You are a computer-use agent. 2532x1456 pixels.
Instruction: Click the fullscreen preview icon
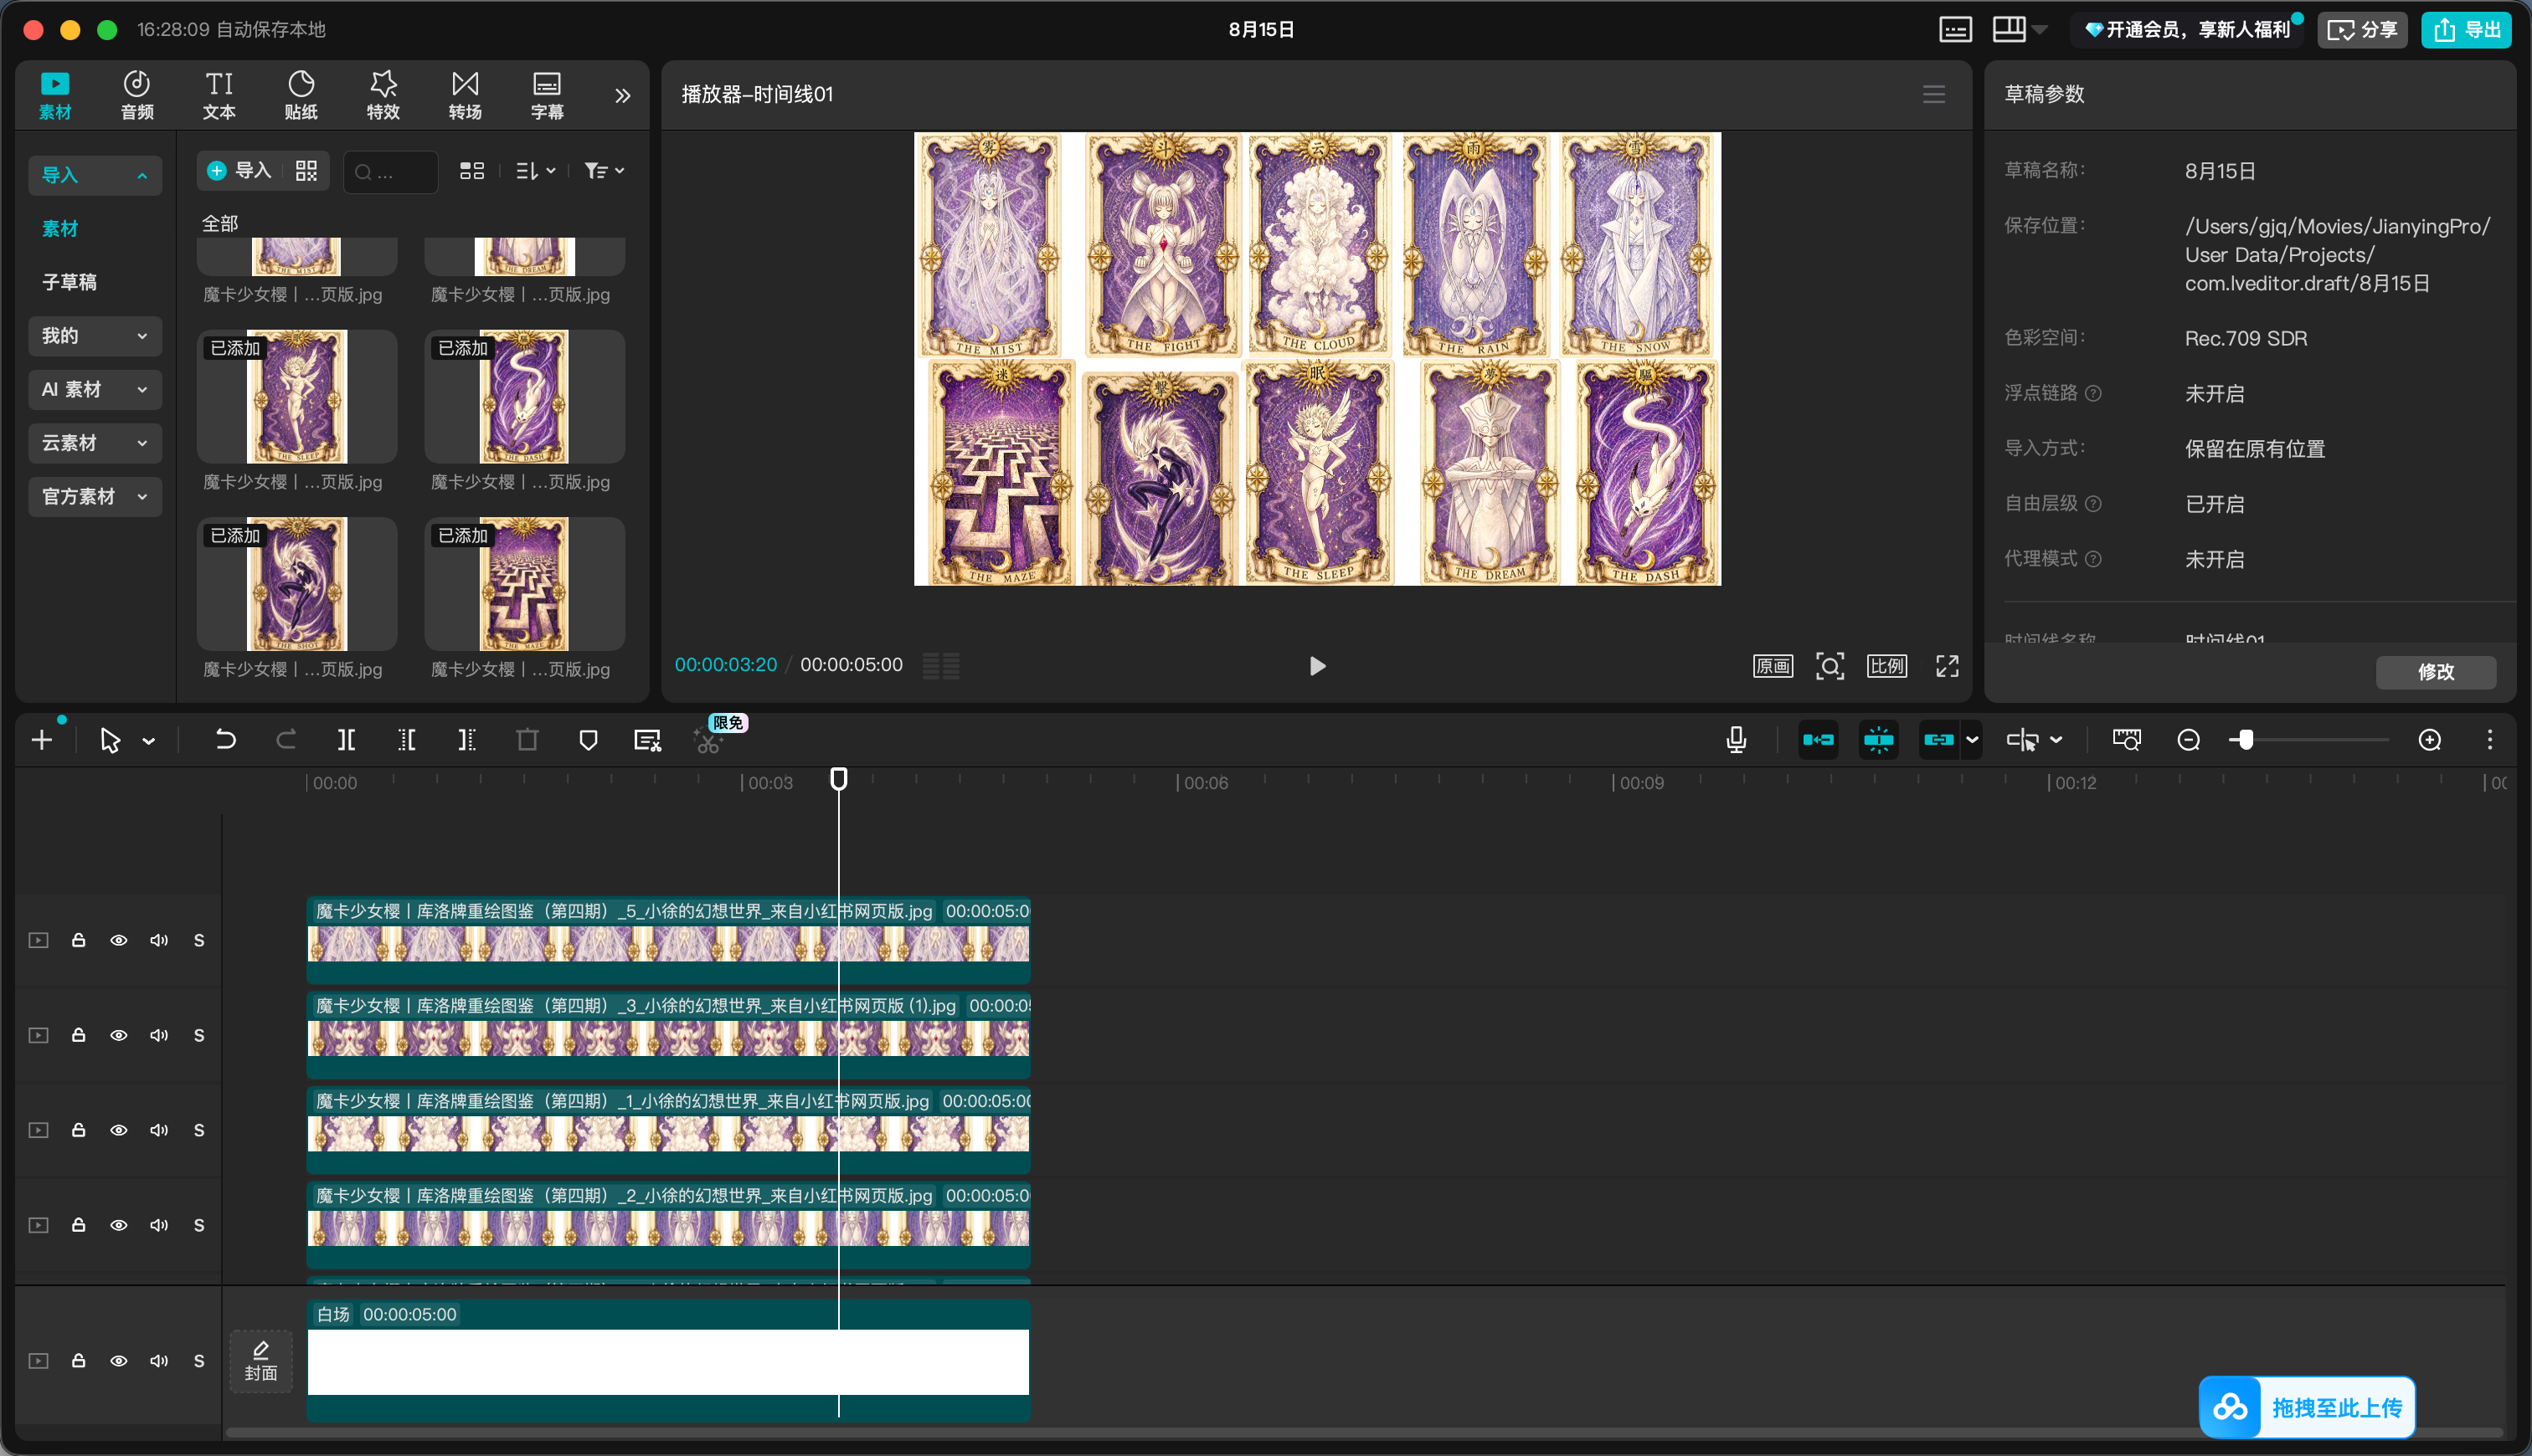pos(1947,666)
